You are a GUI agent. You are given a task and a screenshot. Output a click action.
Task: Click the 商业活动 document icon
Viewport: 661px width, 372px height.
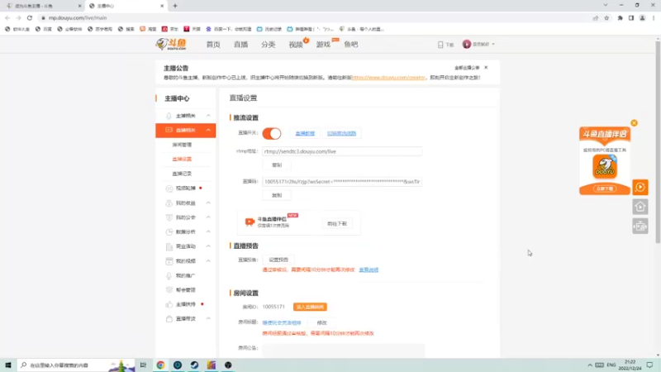pos(169,246)
